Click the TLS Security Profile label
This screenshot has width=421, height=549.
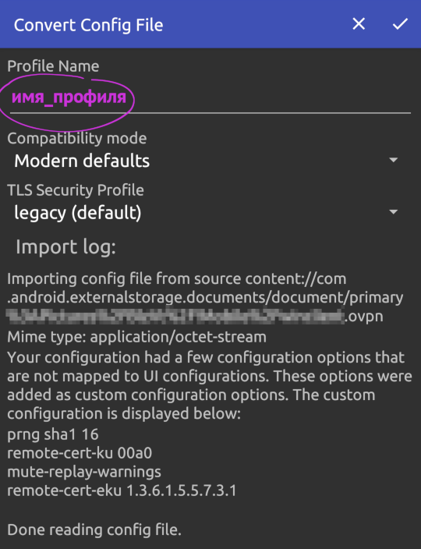(x=76, y=190)
